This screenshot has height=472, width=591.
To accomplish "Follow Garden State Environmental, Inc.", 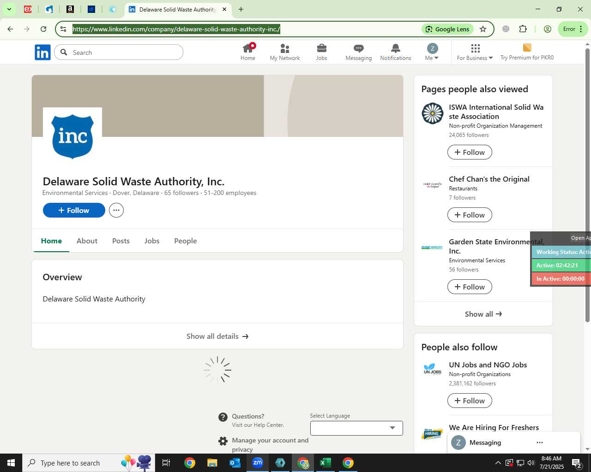I will click(x=470, y=287).
